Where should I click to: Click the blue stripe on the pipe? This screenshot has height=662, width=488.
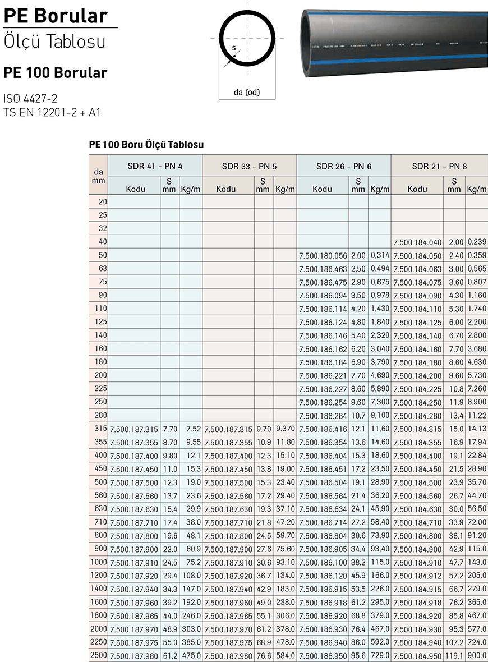pos(393,62)
